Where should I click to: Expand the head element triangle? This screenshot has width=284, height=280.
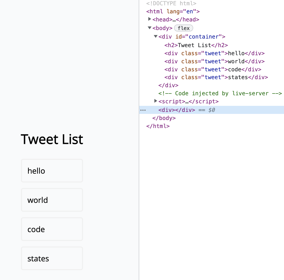(x=150, y=19)
